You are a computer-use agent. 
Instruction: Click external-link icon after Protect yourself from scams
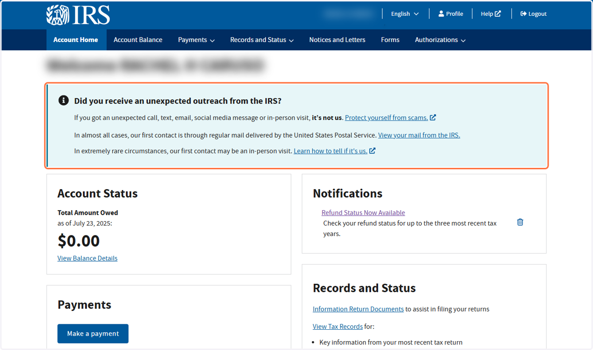coord(433,117)
